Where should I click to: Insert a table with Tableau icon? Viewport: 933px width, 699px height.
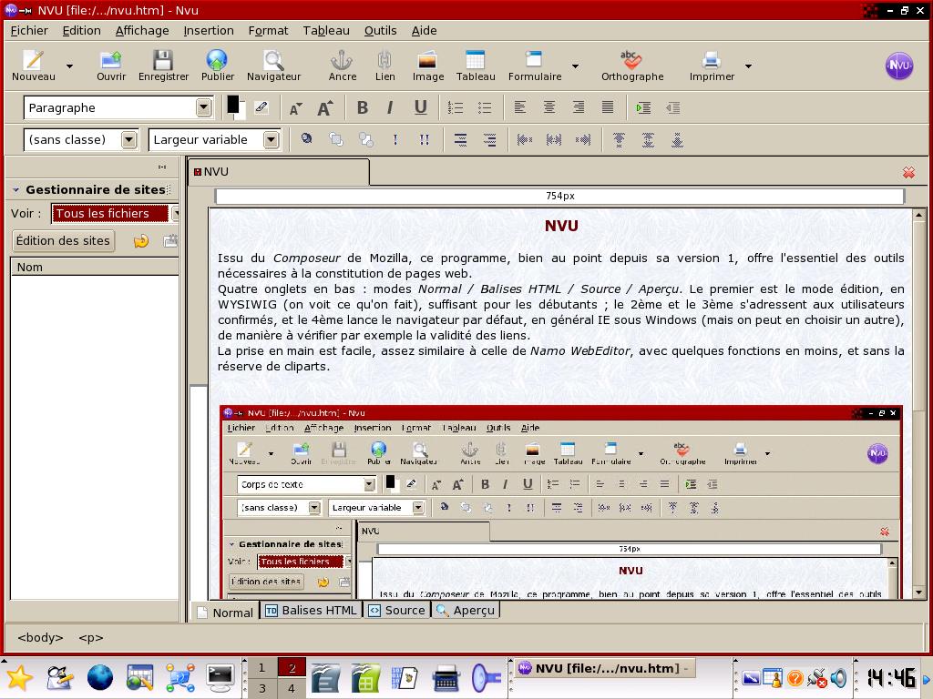point(476,66)
